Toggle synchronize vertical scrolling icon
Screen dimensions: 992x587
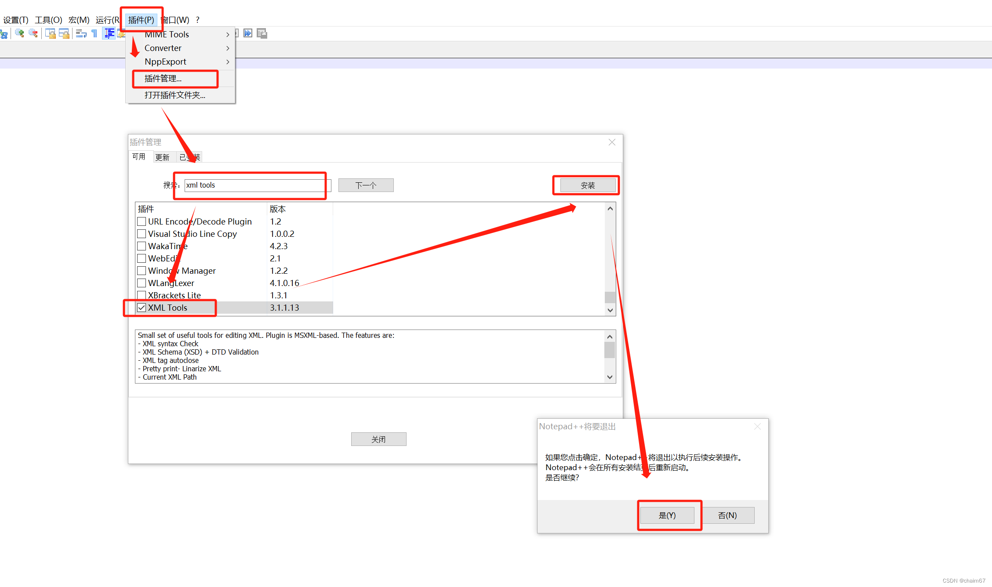pyautogui.click(x=51, y=33)
